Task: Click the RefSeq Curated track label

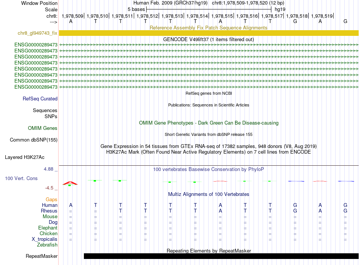Action: click(40, 99)
